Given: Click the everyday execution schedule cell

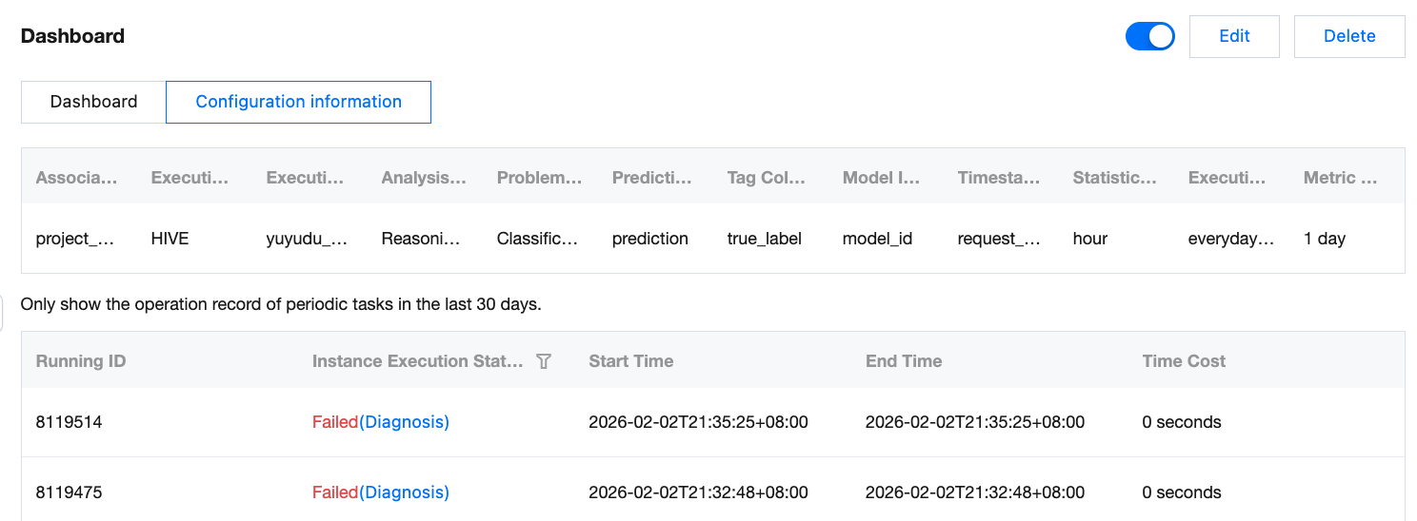Looking at the screenshot, I should 1230,239.
